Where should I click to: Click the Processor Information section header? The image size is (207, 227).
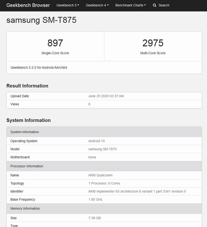pyautogui.click(x=27, y=166)
